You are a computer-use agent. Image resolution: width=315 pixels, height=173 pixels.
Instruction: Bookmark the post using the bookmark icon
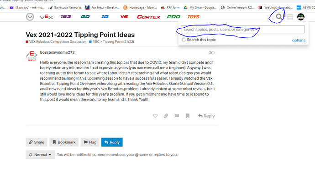(x=188, y=116)
